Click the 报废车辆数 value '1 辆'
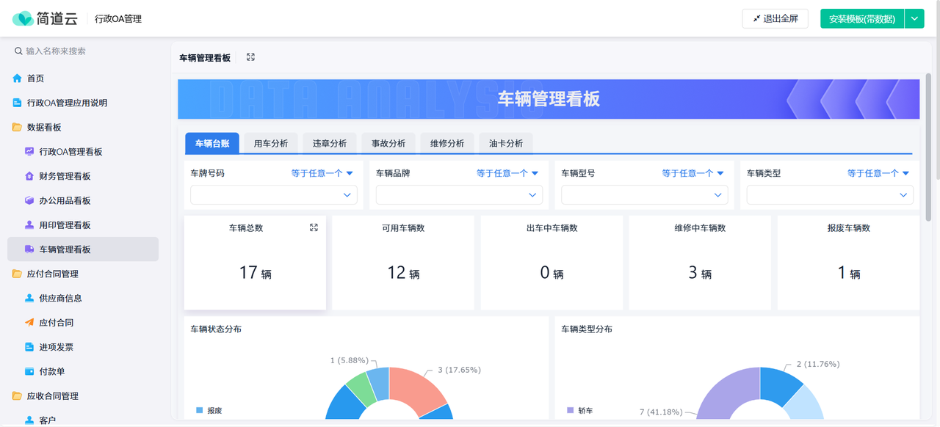 pyautogui.click(x=848, y=273)
